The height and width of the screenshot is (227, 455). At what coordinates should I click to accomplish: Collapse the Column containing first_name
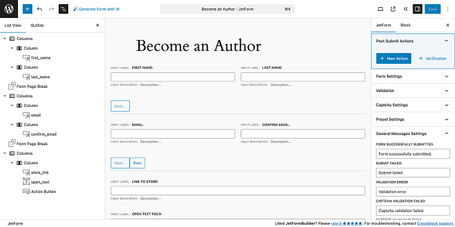[12, 48]
